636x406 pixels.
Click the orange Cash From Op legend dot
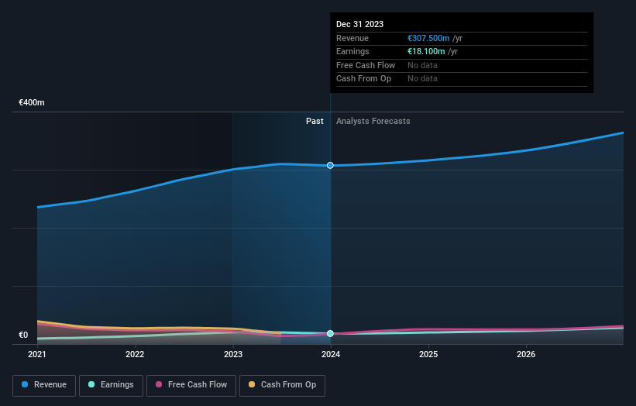tap(252, 384)
